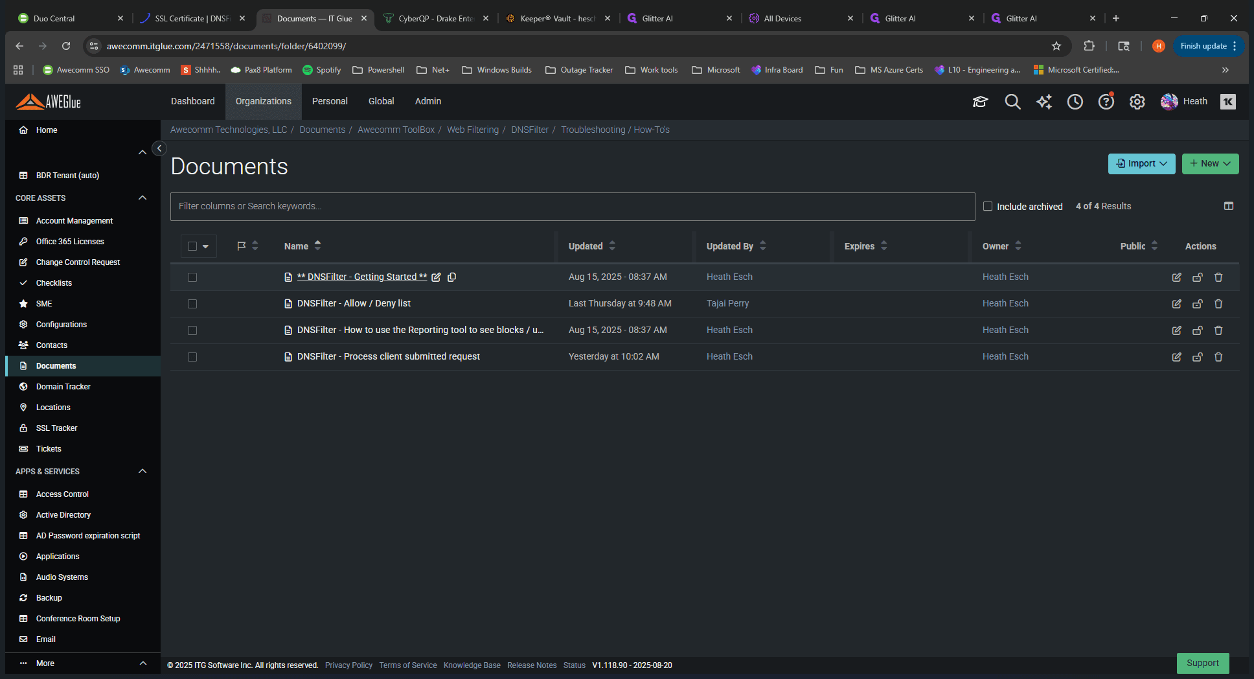Viewport: 1254px width, 679px height.
Task: Click the Kaseya K logo icon
Action: 1228,102
